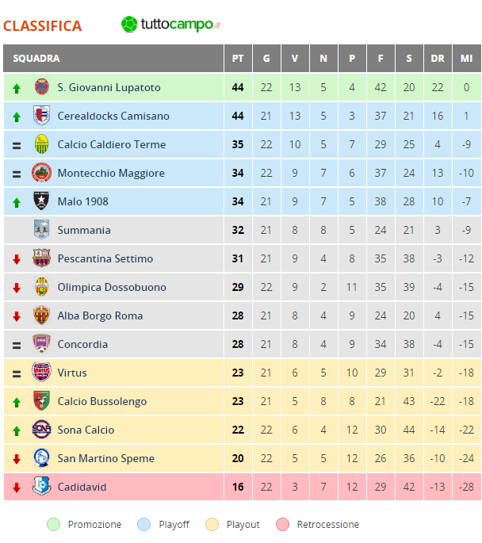Open the San Martino Speme team page

pyautogui.click(x=106, y=458)
